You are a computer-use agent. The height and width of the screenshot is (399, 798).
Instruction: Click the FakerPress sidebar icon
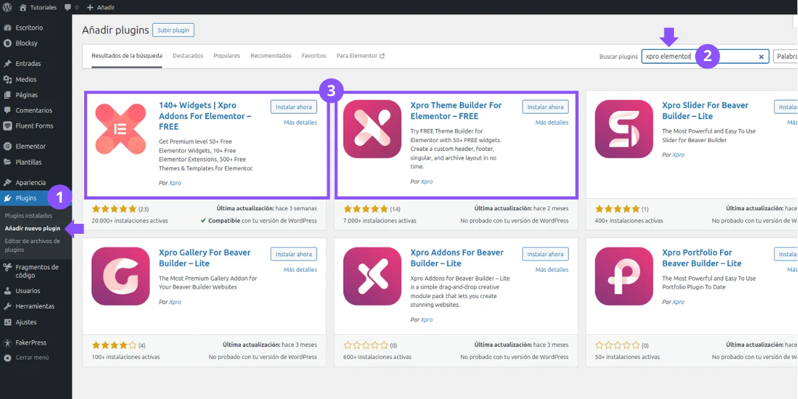(7, 343)
